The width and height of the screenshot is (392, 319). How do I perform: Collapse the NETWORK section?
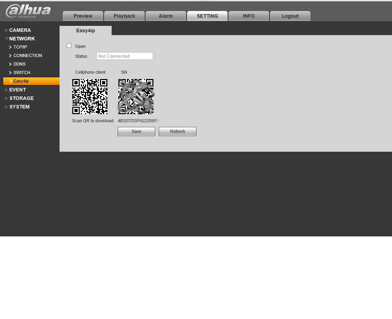click(20, 39)
